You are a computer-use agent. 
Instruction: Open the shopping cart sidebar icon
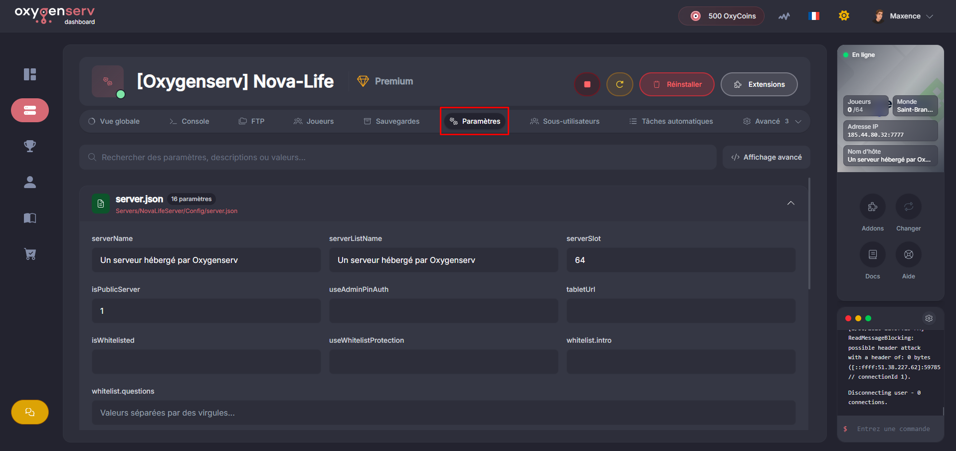coord(30,254)
